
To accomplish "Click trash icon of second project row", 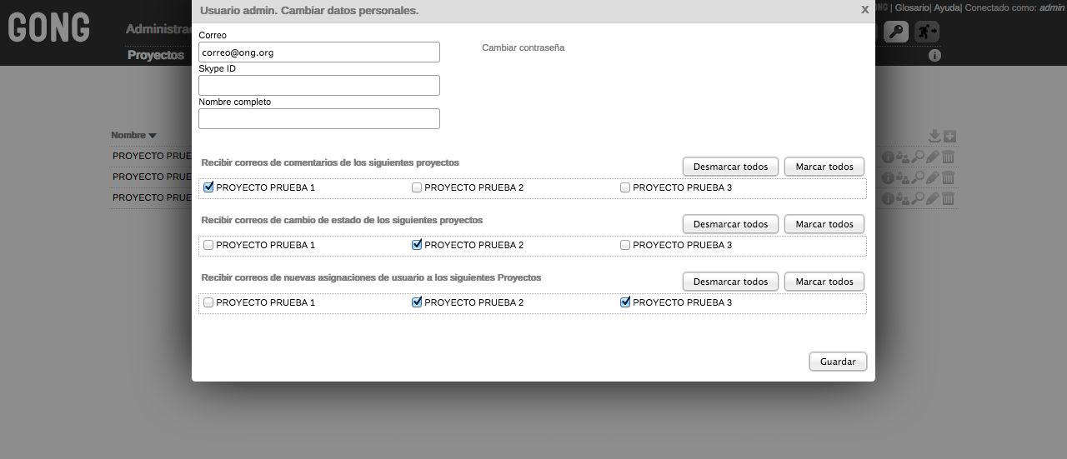I will click(948, 177).
